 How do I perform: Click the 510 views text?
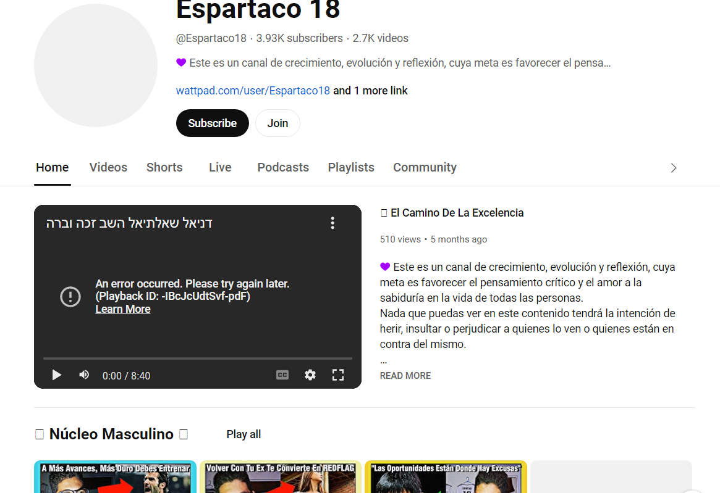pyautogui.click(x=400, y=239)
